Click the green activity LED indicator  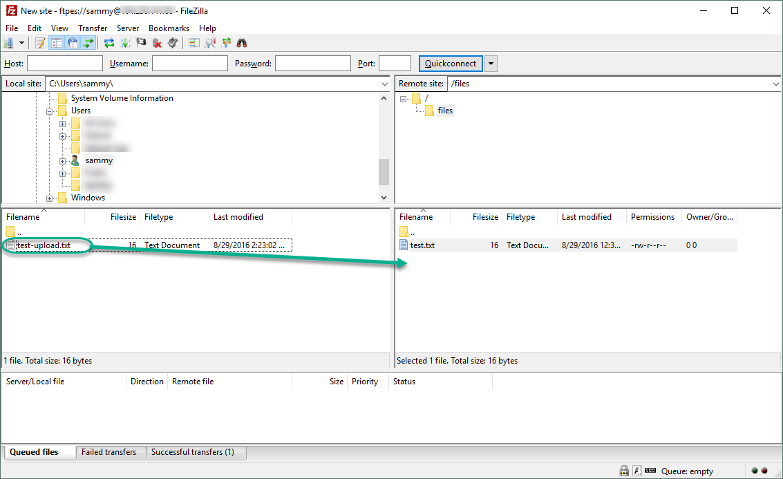point(755,471)
